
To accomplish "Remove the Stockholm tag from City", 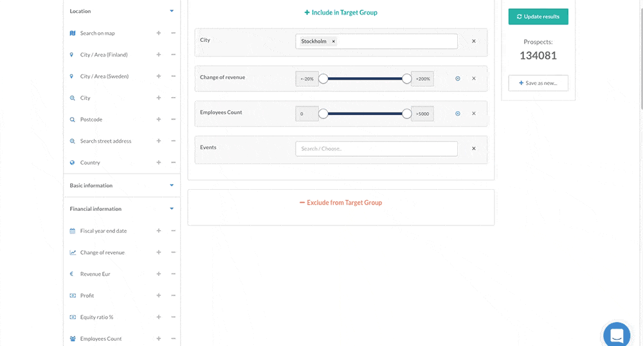I will (x=333, y=41).
